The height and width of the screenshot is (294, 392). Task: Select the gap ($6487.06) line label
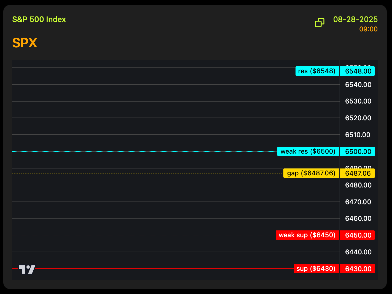pyautogui.click(x=311, y=173)
